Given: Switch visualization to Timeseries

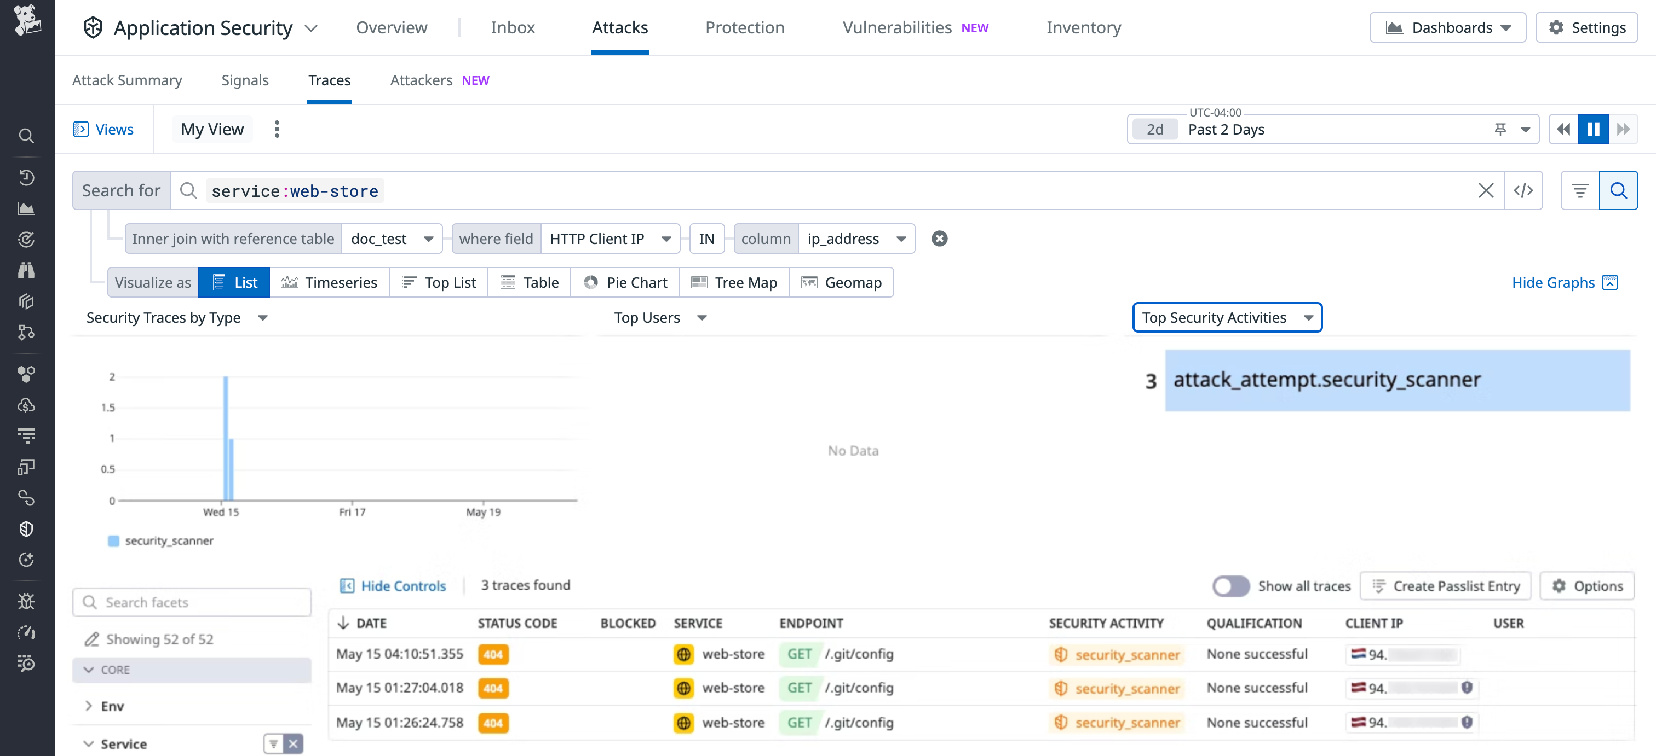Looking at the screenshot, I should tap(330, 282).
